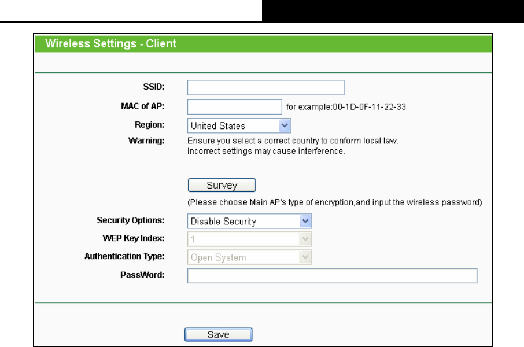524x347 pixels.
Task: Select the MAC example text 00-1D-0F-11-22-33
Action: click(x=369, y=107)
